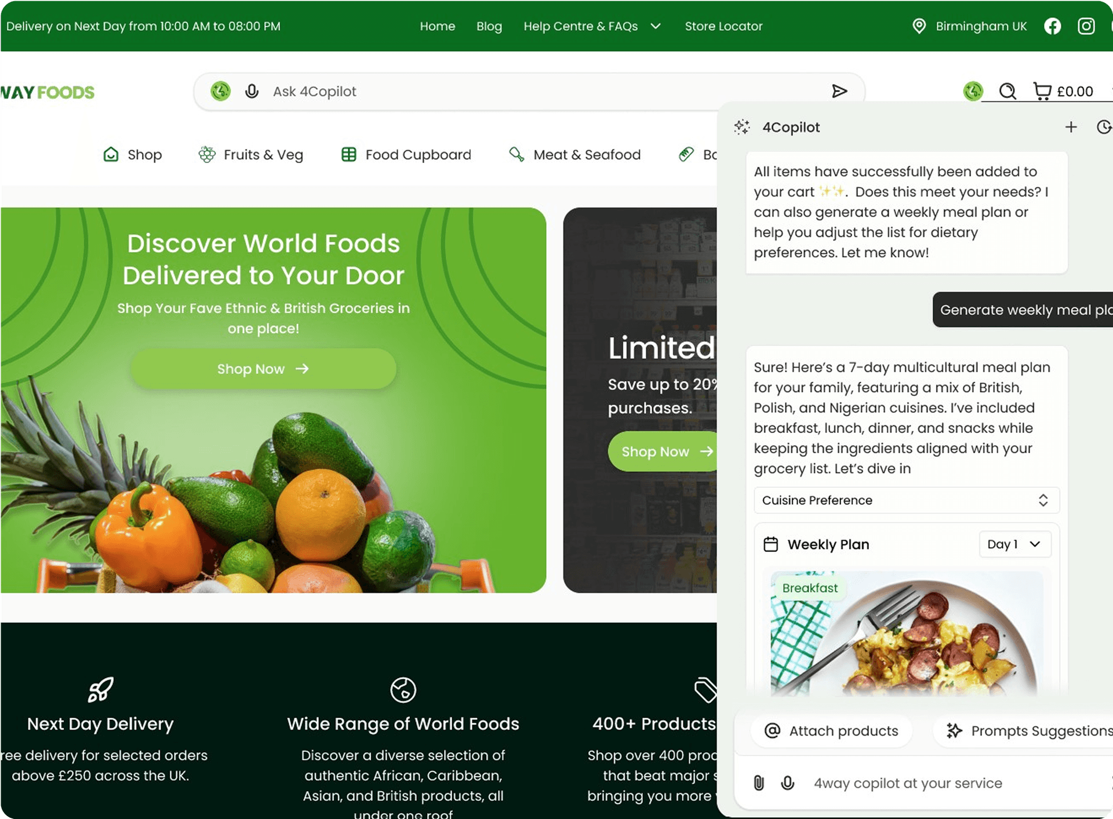The width and height of the screenshot is (1113, 819).
Task: Click the Attach products button
Action: (x=831, y=731)
